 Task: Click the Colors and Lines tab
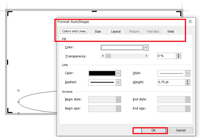74,31
